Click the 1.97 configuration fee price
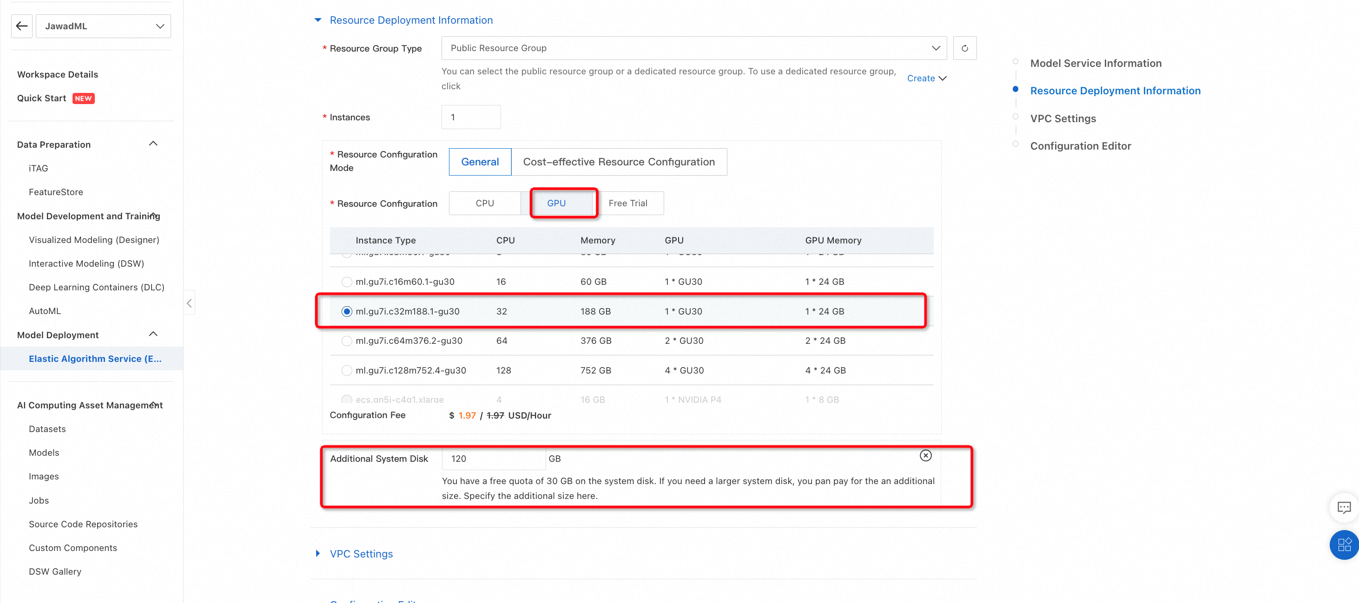This screenshot has width=1359, height=603. tap(466, 415)
